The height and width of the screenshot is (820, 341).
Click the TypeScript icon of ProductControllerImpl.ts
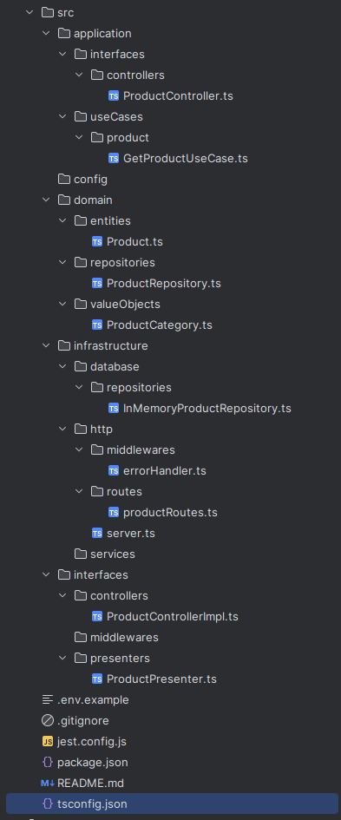(x=97, y=617)
